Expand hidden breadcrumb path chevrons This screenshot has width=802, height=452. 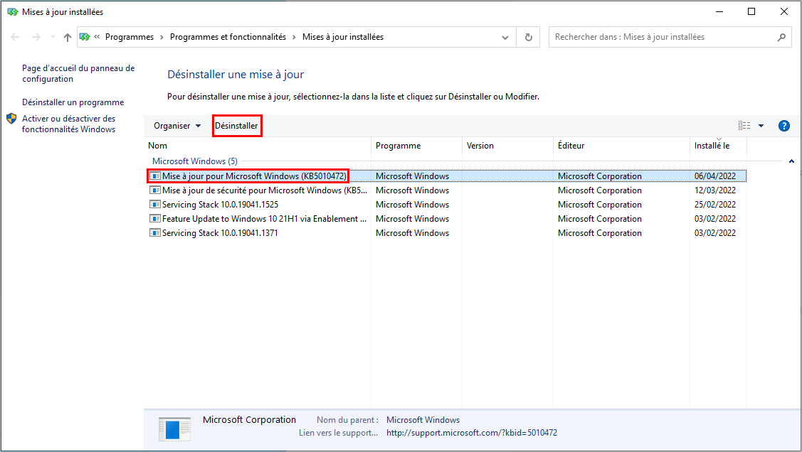point(97,37)
